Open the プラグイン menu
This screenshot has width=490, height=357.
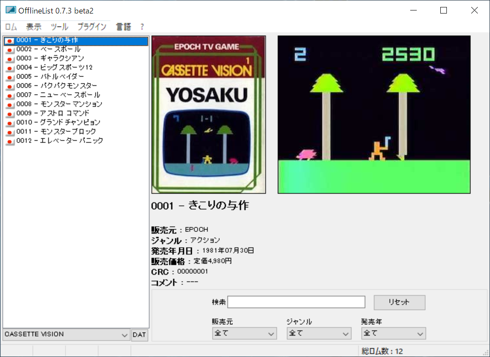coord(92,27)
